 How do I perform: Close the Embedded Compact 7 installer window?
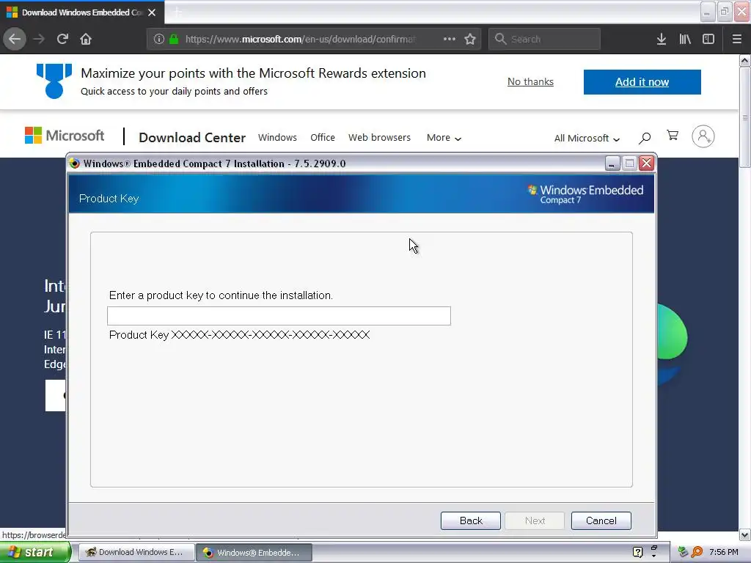click(x=646, y=163)
